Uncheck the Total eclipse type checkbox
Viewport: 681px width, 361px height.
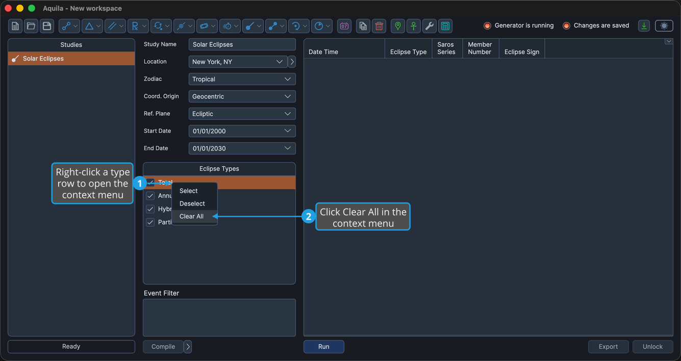pyautogui.click(x=150, y=183)
